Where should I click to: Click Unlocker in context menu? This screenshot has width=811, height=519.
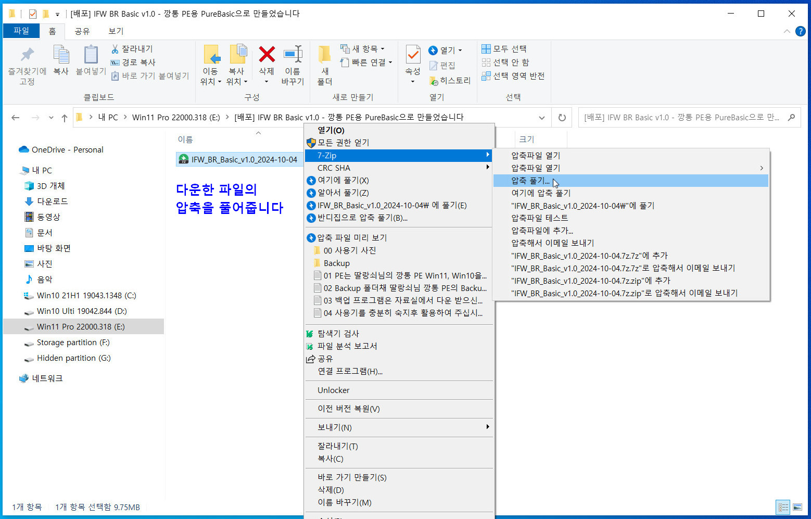pyautogui.click(x=399, y=390)
